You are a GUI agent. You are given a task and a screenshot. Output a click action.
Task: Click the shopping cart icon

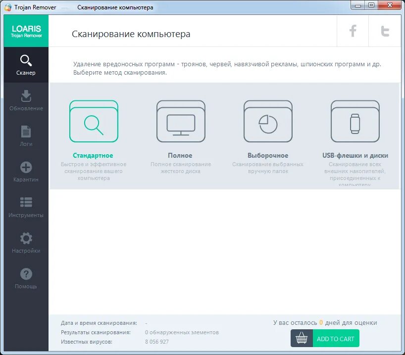[x=302, y=338]
